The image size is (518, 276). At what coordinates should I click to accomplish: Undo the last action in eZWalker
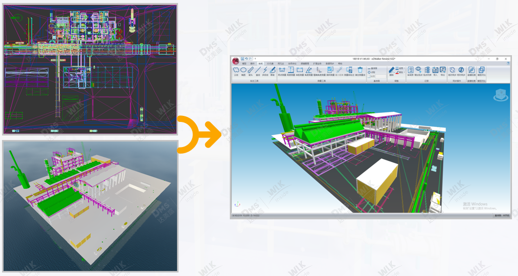pyautogui.click(x=246, y=59)
